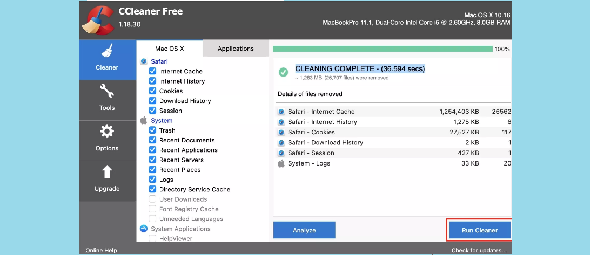Image resolution: width=590 pixels, height=255 pixels.
Task: Click the 27,527 KB size value
Action: (x=464, y=132)
